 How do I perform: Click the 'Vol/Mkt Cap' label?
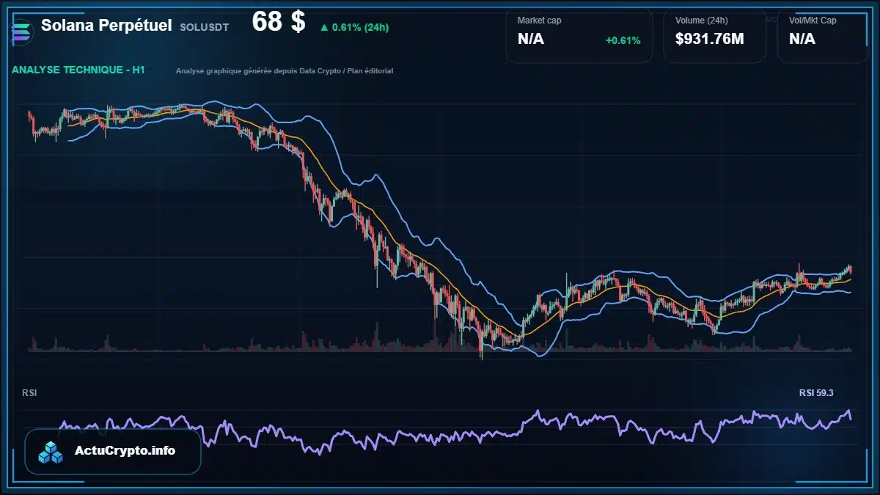813,21
